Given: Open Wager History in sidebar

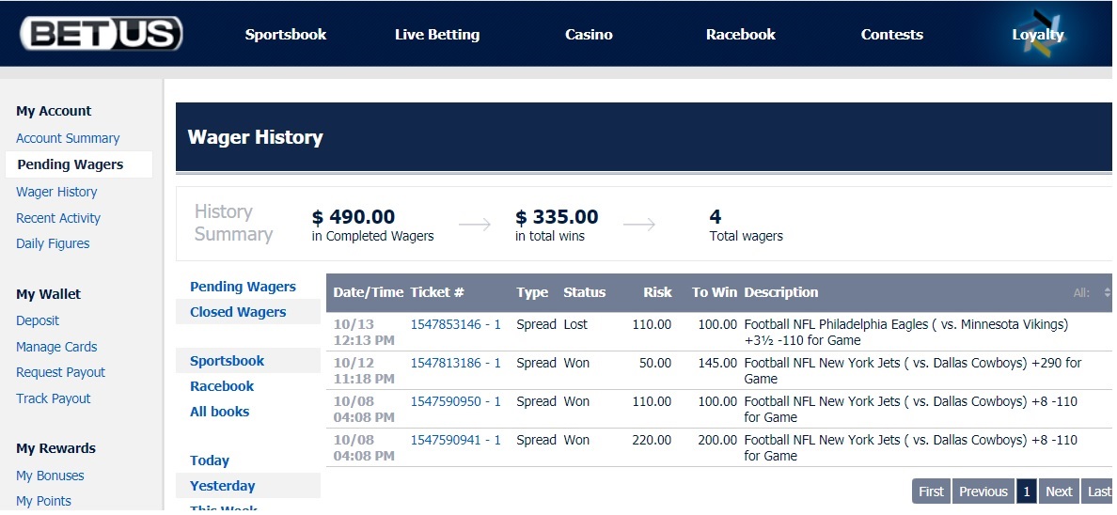Looking at the screenshot, I should [56, 192].
